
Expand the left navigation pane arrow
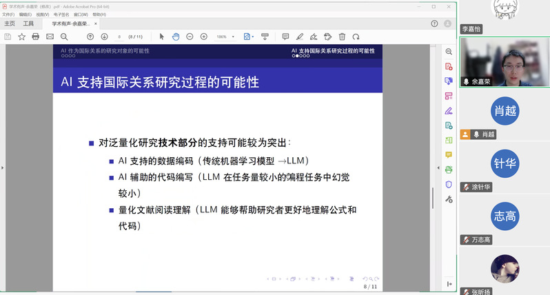[x=2, y=167]
